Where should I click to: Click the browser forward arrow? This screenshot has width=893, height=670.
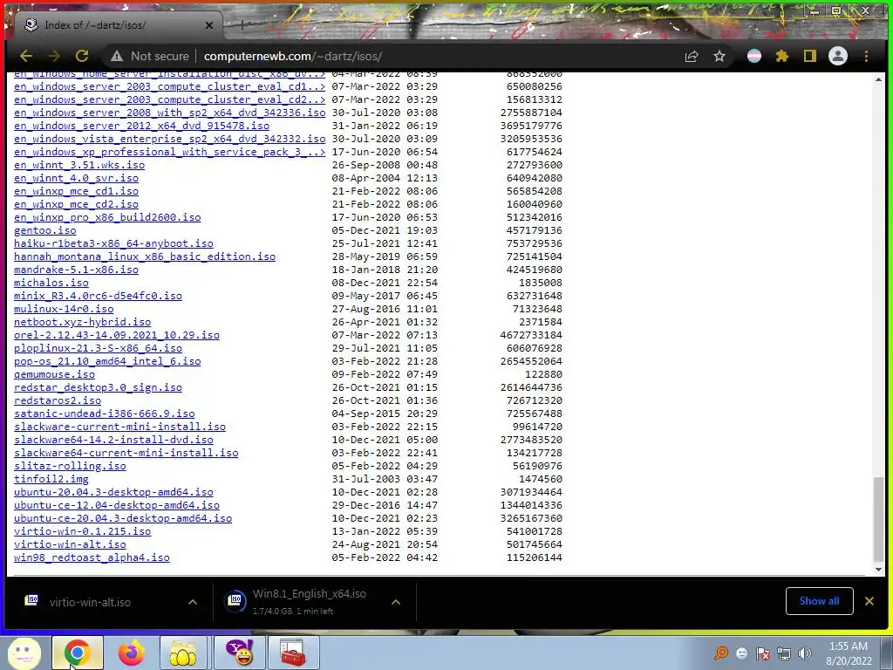coord(54,56)
